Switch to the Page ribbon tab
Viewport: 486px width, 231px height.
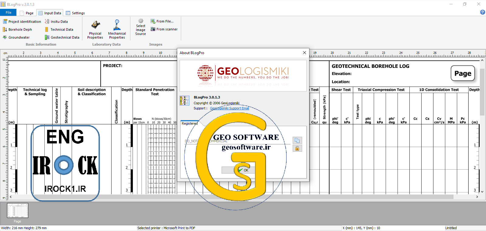[x=27, y=13]
